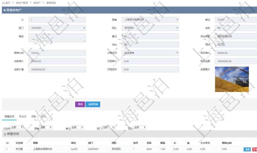This screenshot has width=257, height=153.
Task: Click the icon beside the 查看房地产 header
Action: 4,11
